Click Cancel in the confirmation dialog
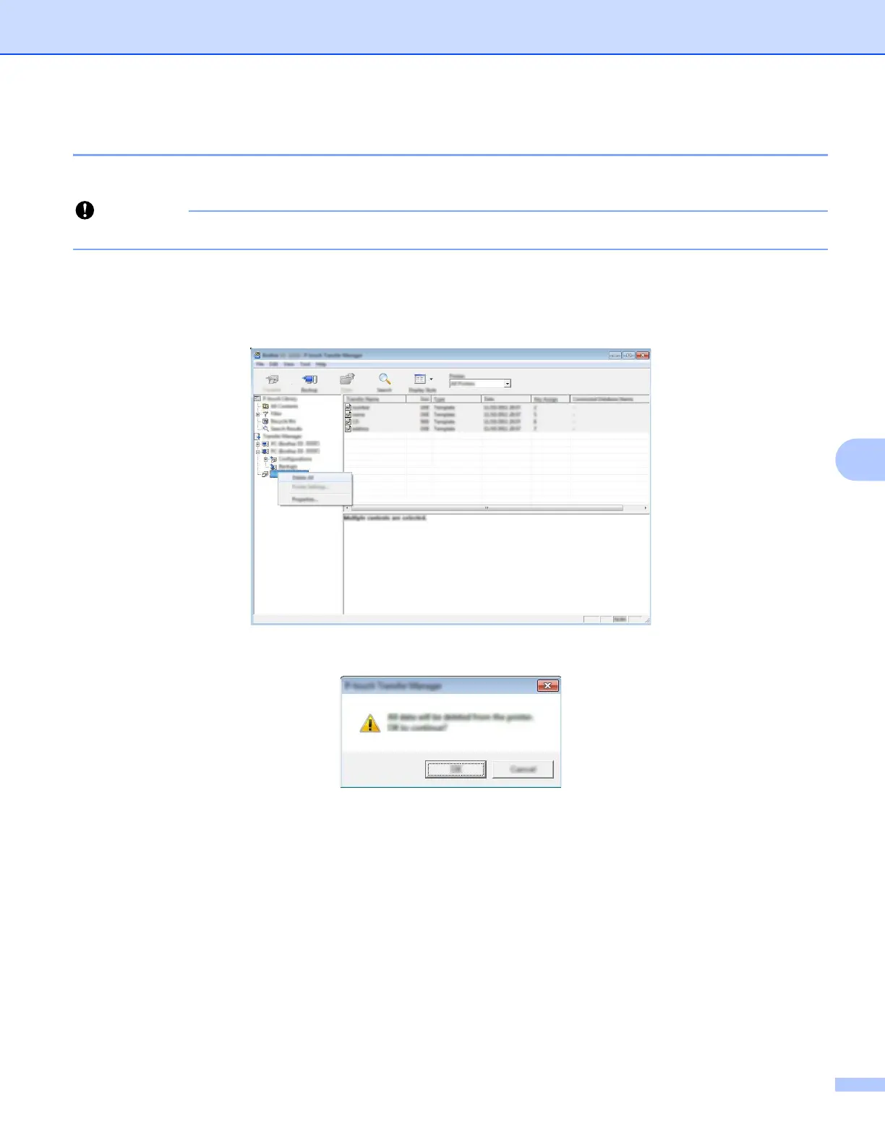The image size is (885, 1145). (x=523, y=769)
